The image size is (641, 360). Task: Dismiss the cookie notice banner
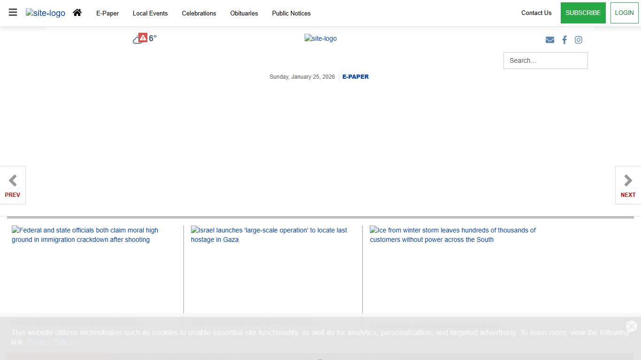631,326
